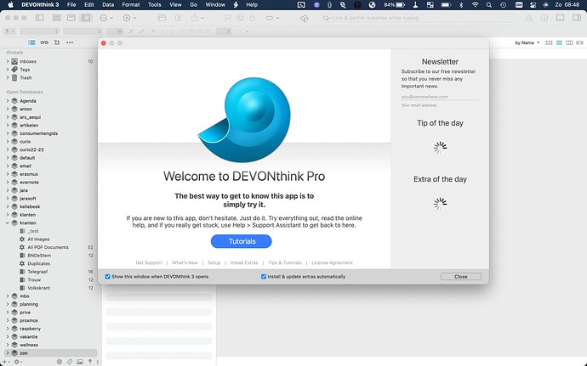Select the wellness database

click(x=29, y=345)
